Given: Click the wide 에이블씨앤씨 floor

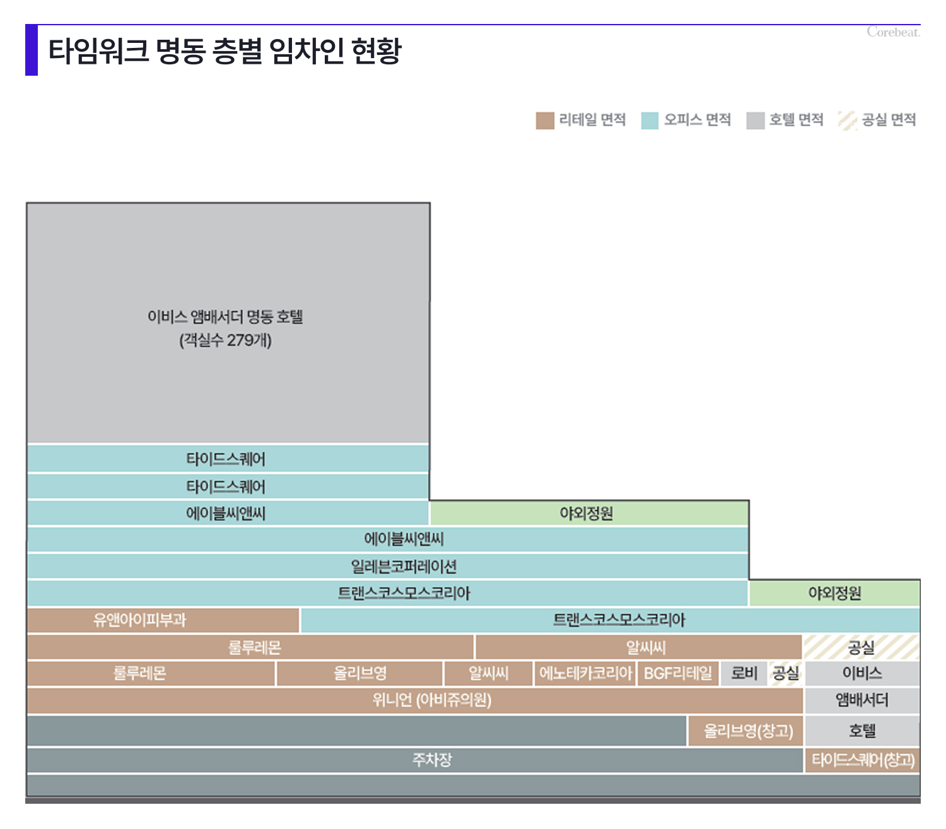Looking at the screenshot, I should click(x=388, y=539).
